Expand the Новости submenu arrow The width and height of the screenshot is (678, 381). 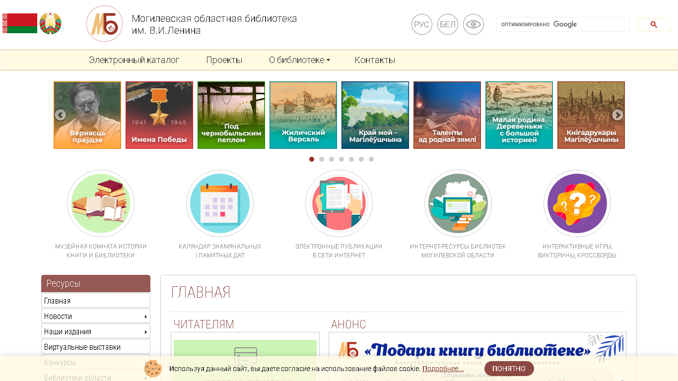coord(145,317)
